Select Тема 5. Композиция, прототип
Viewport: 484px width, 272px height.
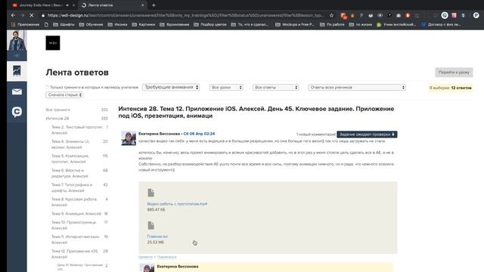pyautogui.click(x=70, y=159)
